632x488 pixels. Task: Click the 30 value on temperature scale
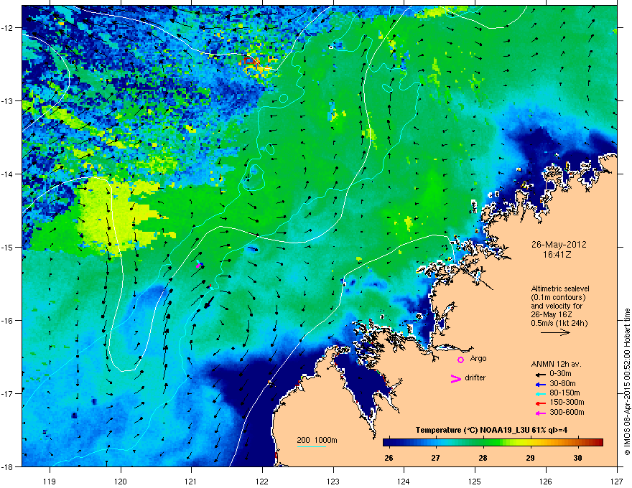tap(577, 458)
